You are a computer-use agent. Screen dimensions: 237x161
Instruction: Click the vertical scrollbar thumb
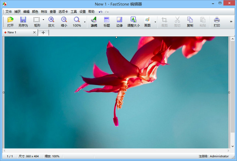click(x=233, y=87)
